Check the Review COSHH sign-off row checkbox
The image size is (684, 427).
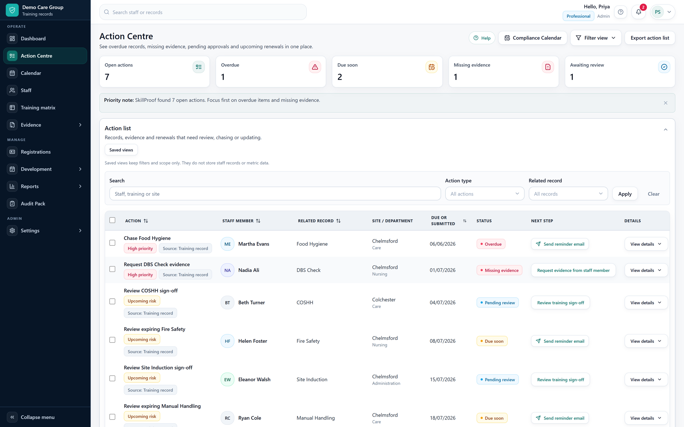click(112, 301)
